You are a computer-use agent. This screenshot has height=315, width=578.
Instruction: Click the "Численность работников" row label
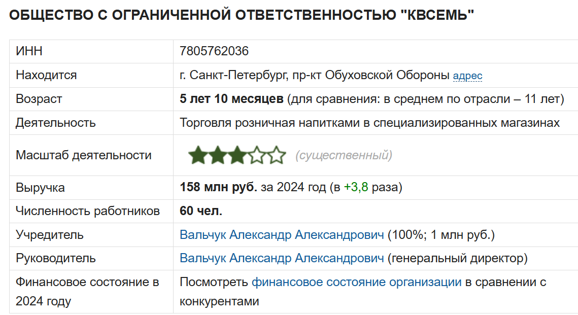(x=88, y=211)
